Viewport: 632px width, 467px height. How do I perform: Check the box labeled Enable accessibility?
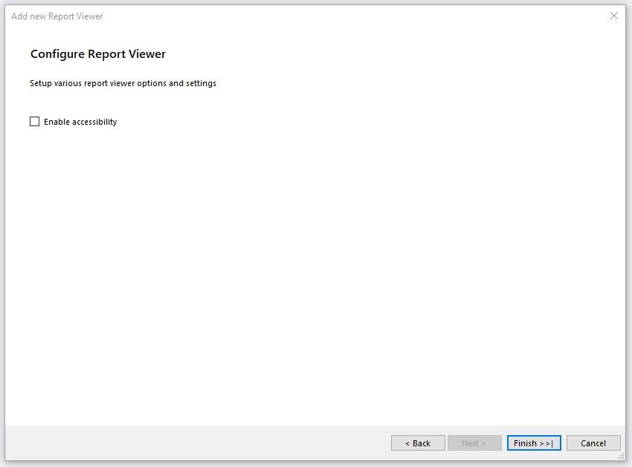coord(34,121)
